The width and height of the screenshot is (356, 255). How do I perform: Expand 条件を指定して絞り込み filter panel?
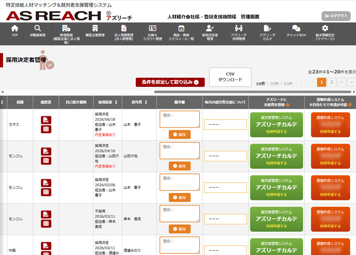[170, 82]
